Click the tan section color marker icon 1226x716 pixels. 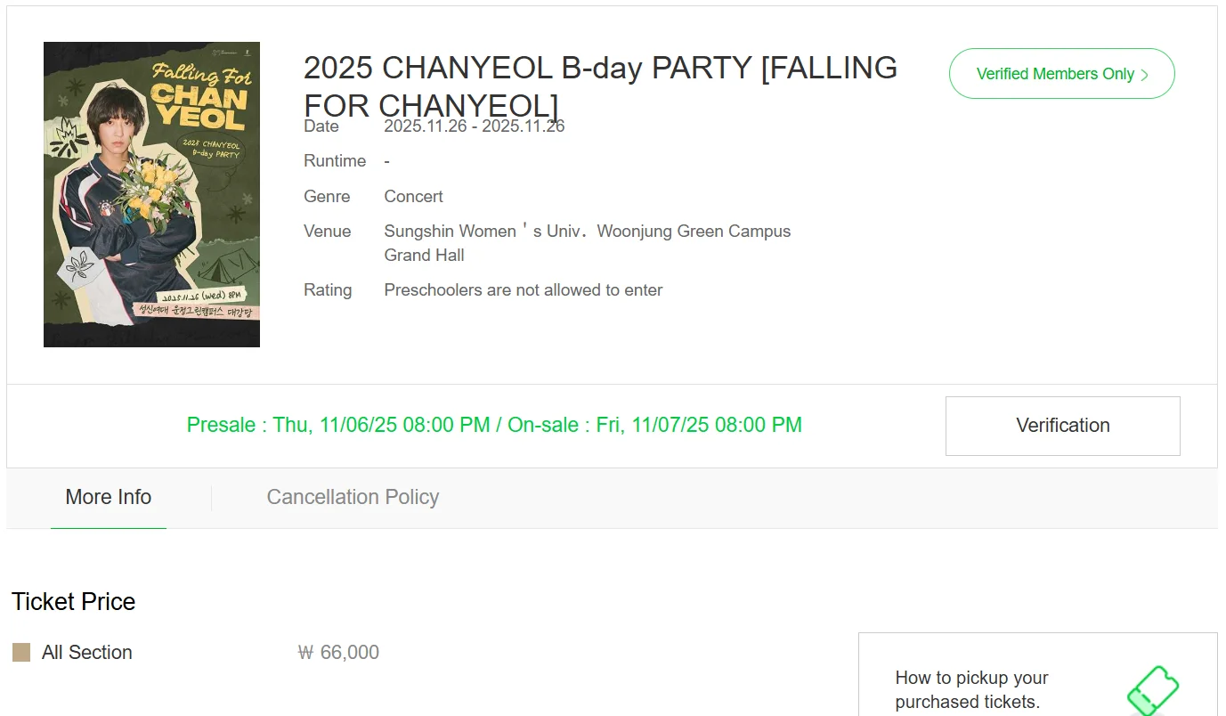[x=19, y=652]
